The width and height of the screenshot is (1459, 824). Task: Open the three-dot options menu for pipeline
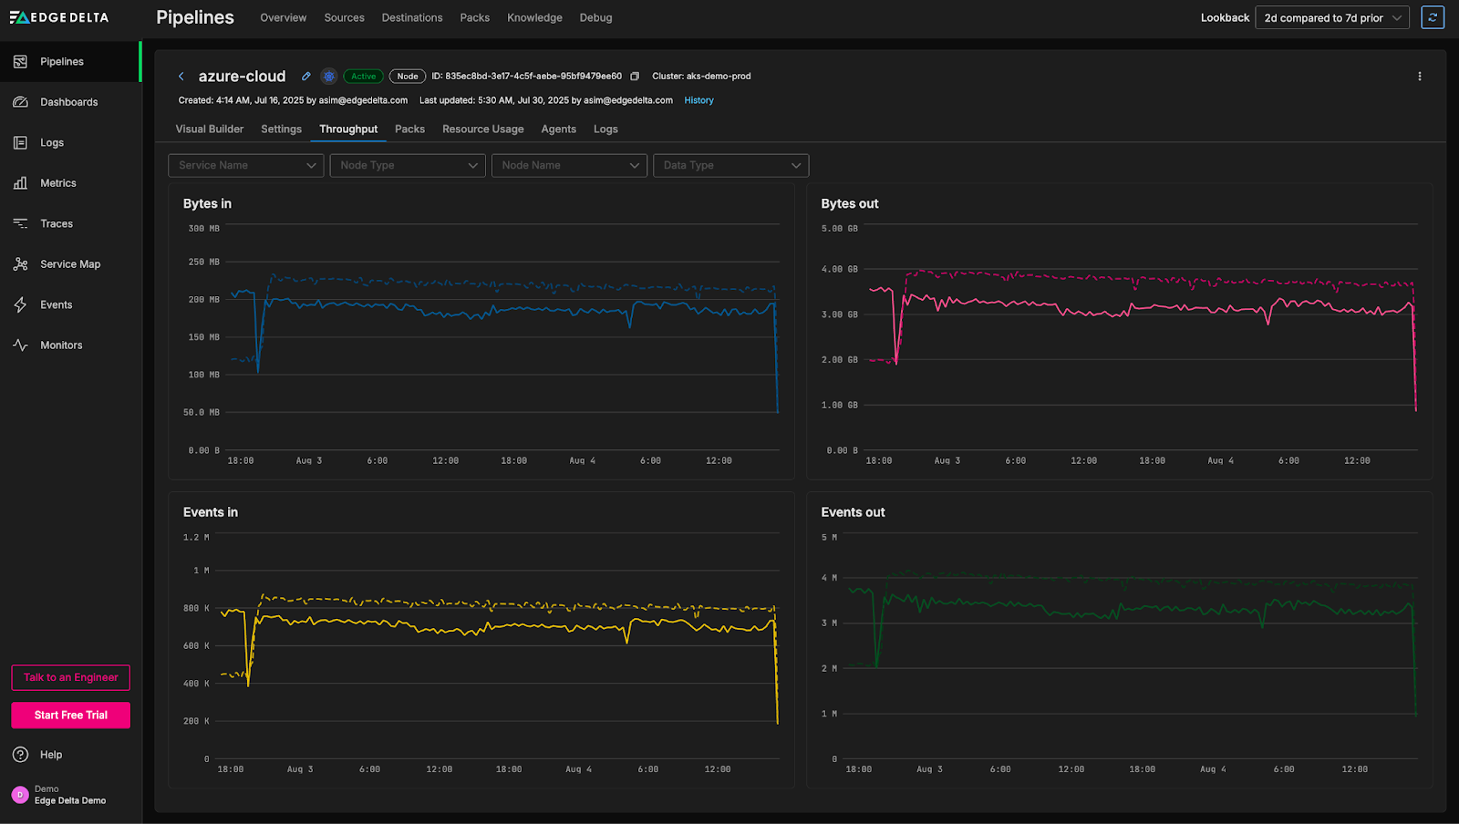coord(1419,77)
